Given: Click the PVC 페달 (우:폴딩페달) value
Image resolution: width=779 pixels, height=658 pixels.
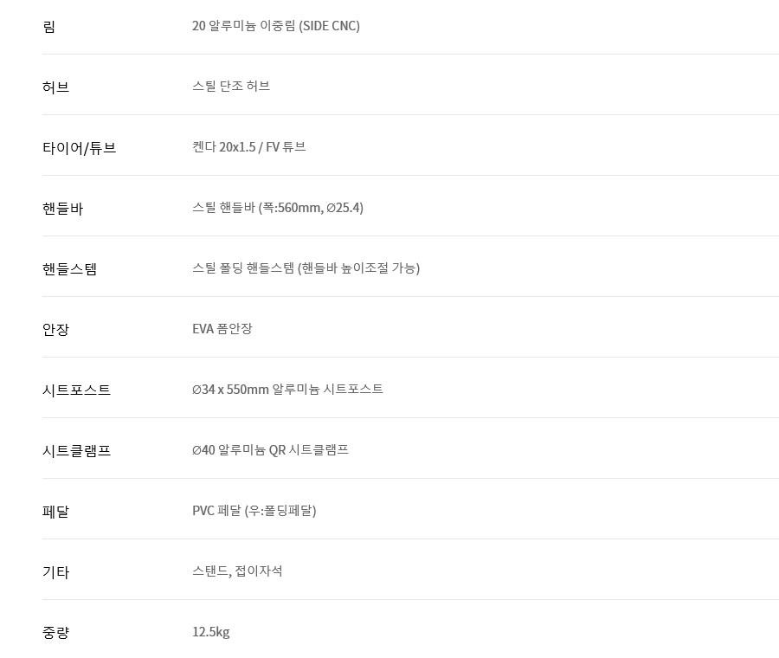Looking at the screenshot, I should (254, 511).
